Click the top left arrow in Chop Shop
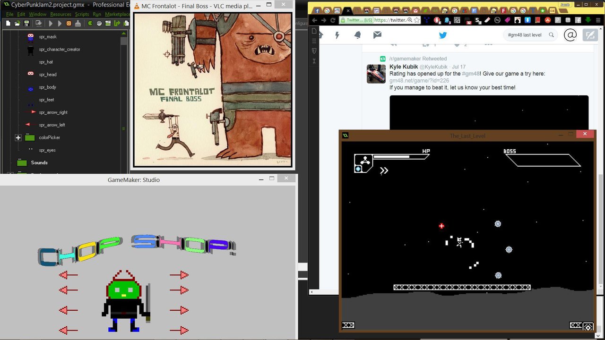The image size is (605, 340). 69,275
